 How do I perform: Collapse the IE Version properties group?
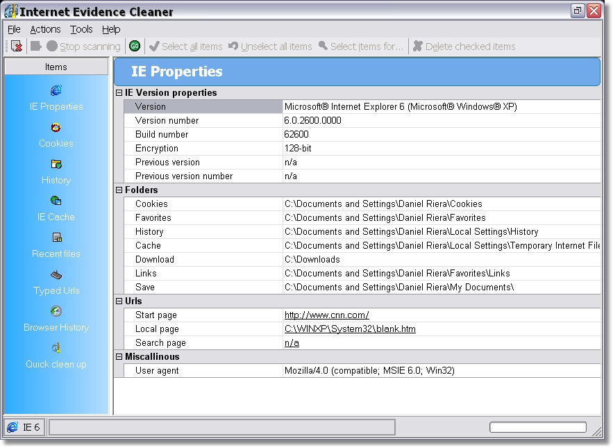pyautogui.click(x=119, y=93)
